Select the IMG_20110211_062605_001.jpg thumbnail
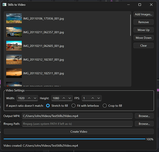This screenshot has height=152, width=159. 14,46
